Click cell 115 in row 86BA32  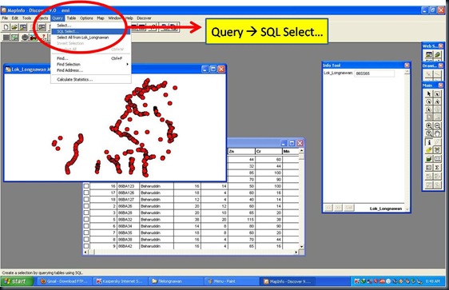click(241, 219)
